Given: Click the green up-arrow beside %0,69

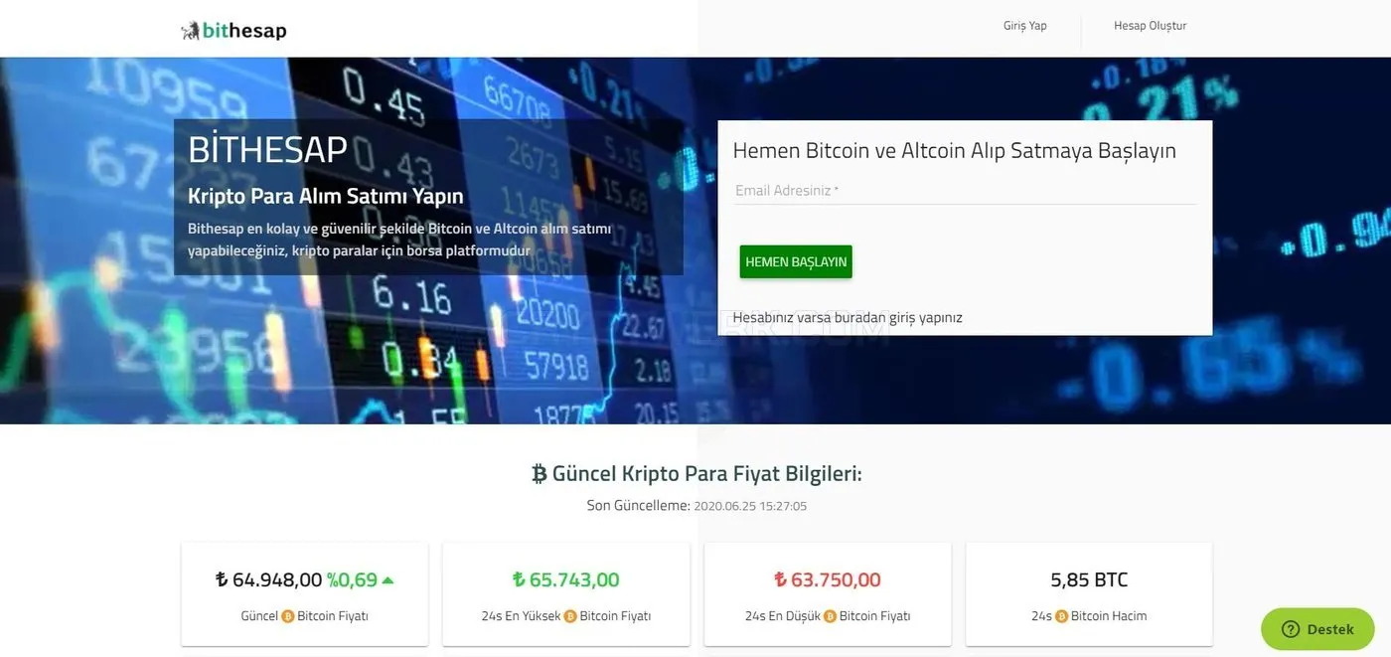Looking at the screenshot, I should (x=387, y=580).
